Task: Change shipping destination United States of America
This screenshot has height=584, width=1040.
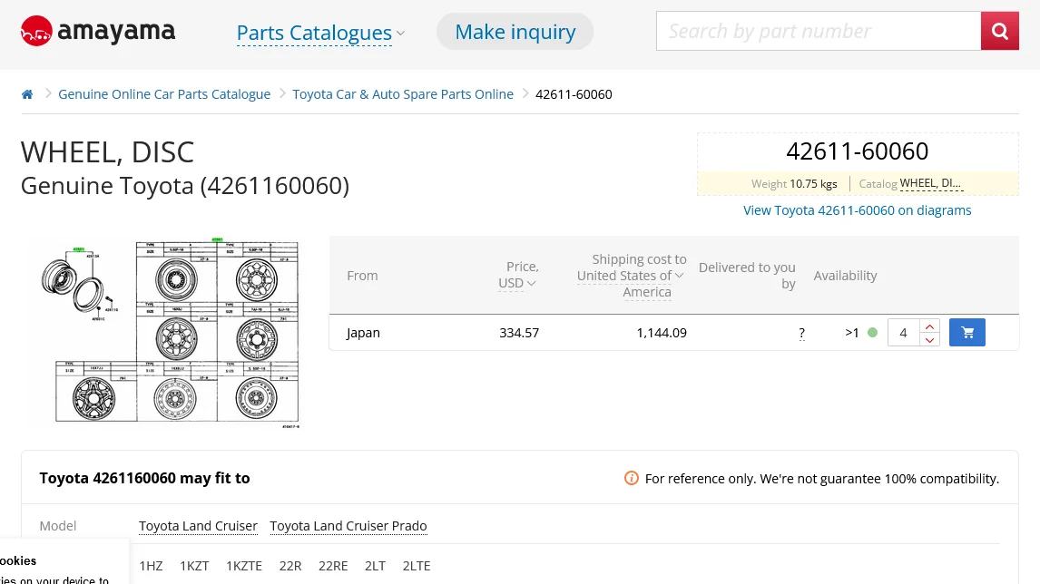Action: coord(631,276)
